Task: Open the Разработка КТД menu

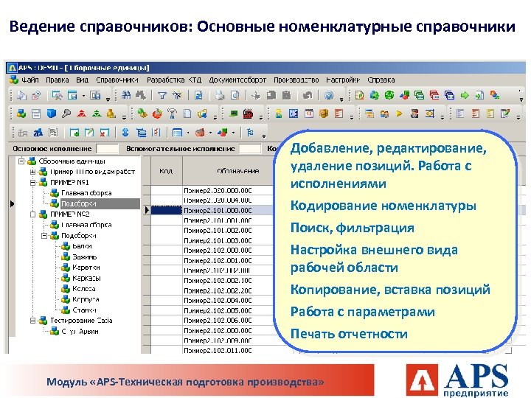Action: click(174, 80)
